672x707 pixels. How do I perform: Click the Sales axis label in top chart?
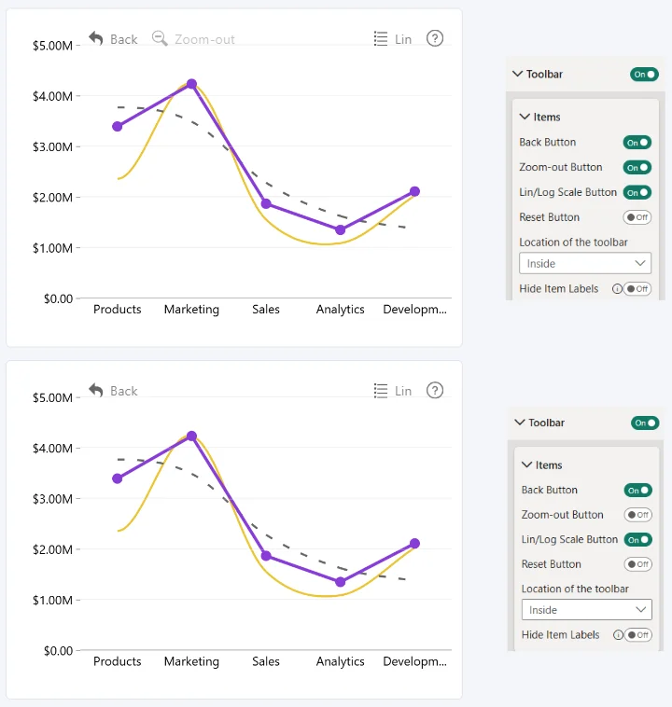click(266, 310)
